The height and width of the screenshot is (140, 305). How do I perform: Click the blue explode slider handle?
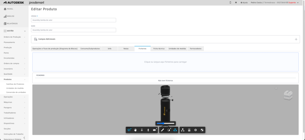click(163, 123)
